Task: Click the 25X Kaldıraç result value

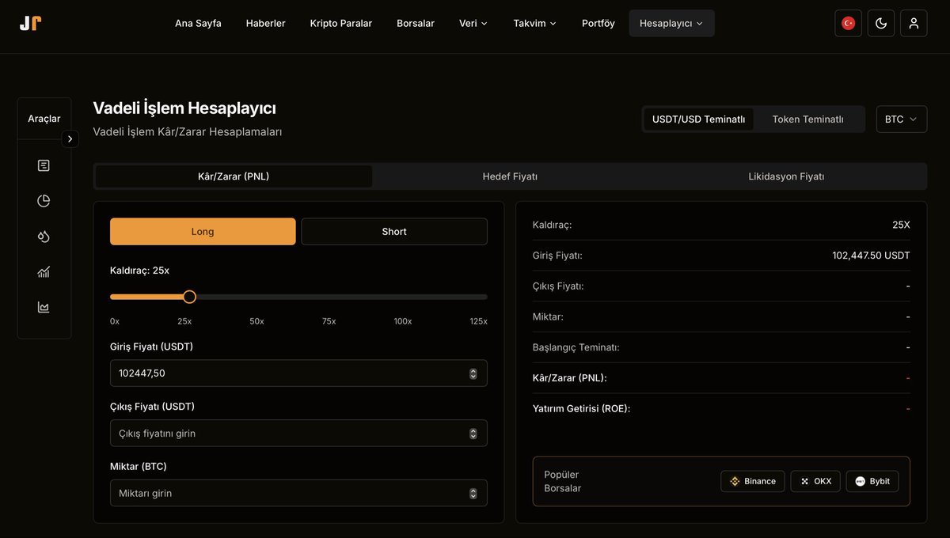Action: [901, 225]
